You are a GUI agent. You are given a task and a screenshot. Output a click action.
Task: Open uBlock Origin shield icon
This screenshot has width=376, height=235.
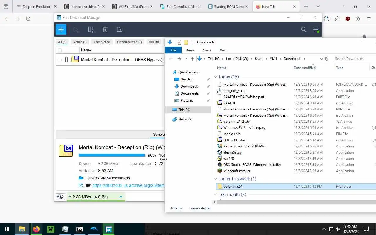pyautogui.click(x=348, y=19)
